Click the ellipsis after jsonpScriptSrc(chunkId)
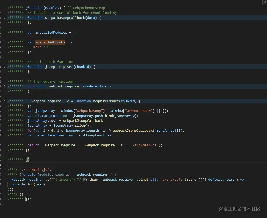 pyautogui.click(x=97, y=67)
